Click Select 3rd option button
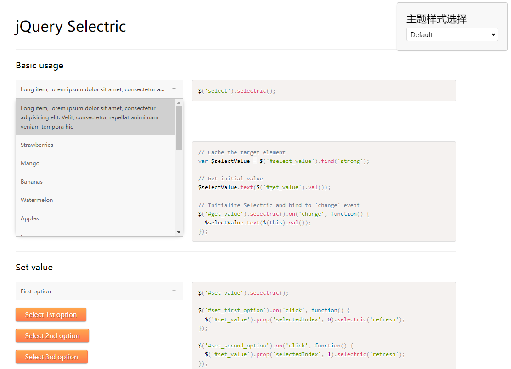Screen dimensions: 511x369 pos(51,357)
